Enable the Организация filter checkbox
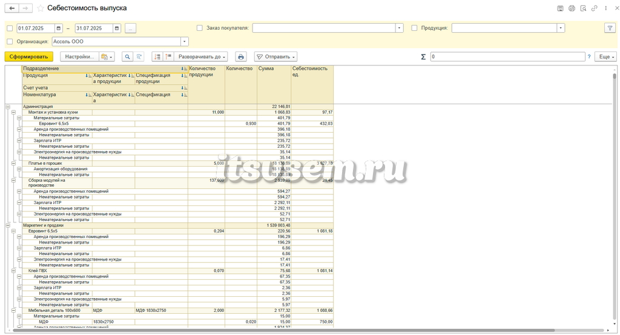This screenshot has width=620, height=335. [x=10, y=42]
